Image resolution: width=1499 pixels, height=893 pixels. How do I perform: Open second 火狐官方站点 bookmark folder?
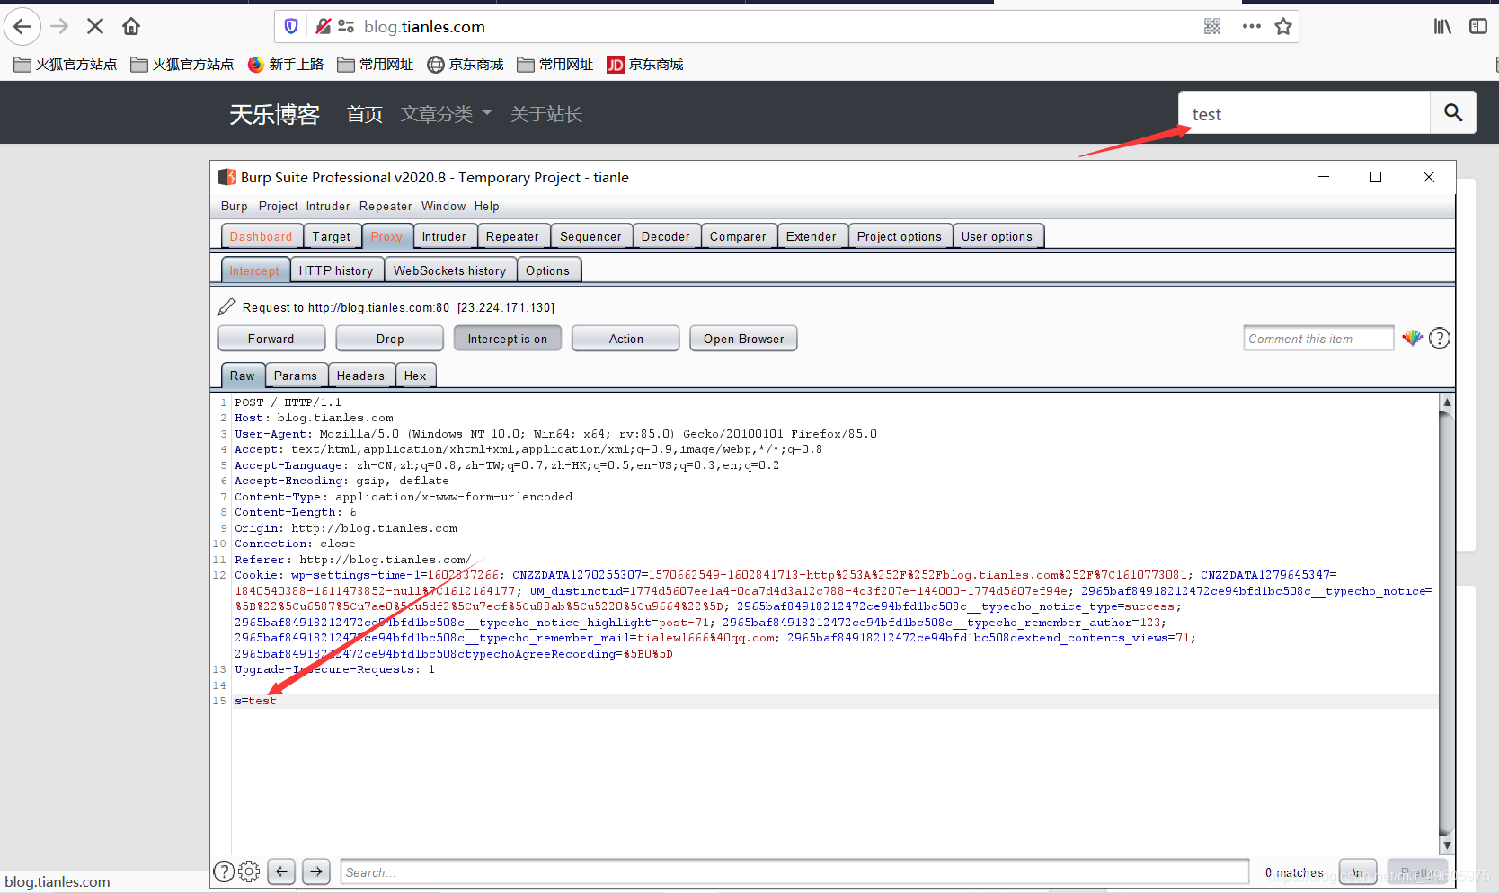pos(182,65)
